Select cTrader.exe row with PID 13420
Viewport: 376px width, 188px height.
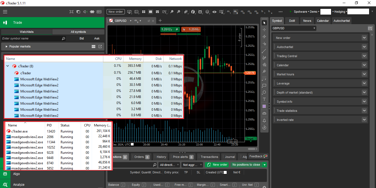[x=58, y=131]
